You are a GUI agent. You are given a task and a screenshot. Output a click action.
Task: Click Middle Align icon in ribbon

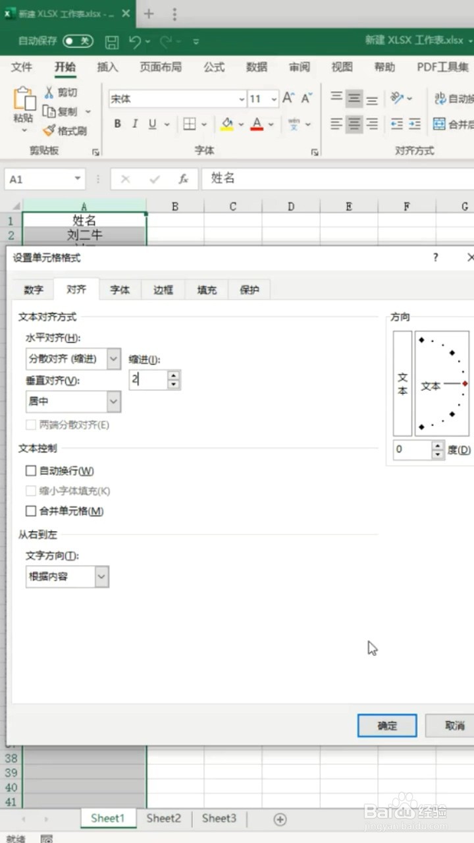354,99
